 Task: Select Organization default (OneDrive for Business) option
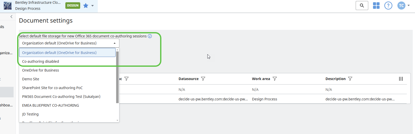[x=67, y=53]
